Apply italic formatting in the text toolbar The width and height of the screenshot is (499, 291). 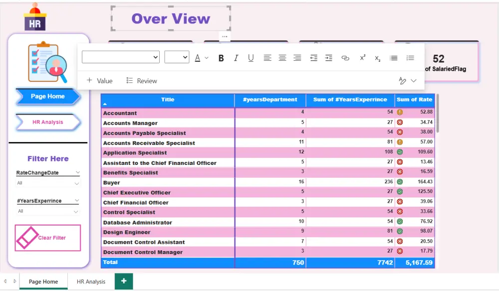tap(236, 58)
